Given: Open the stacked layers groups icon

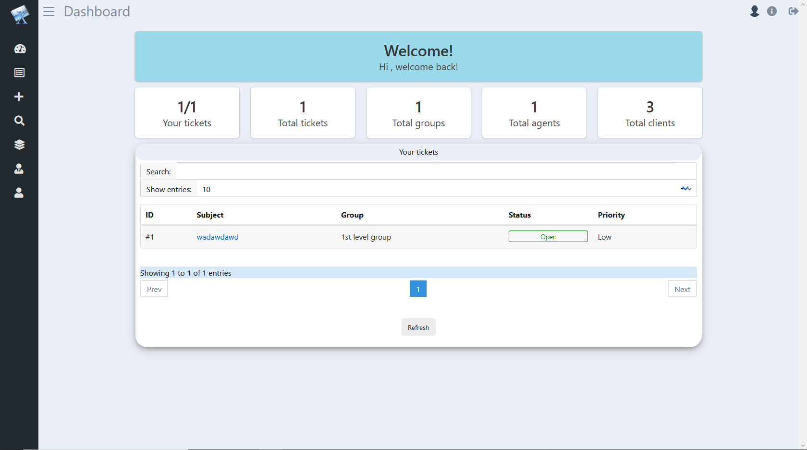Looking at the screenshot, I should (19, 145).
